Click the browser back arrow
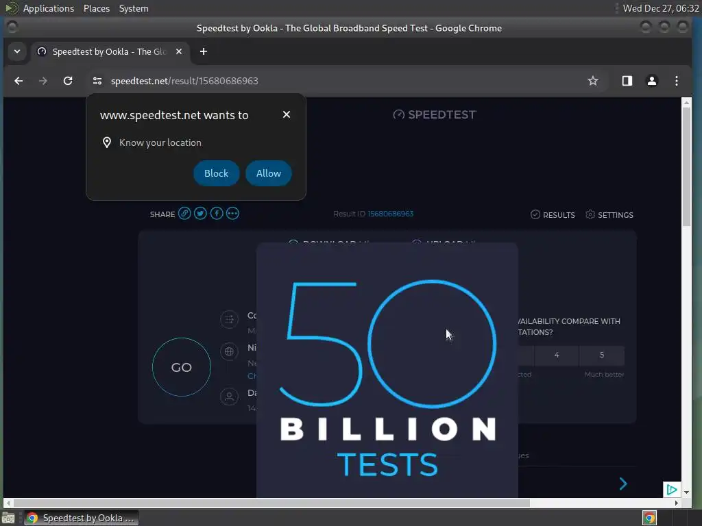702x526 pixels. coord(19,81)
